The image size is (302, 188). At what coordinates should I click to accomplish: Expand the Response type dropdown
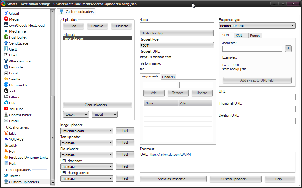(x=257, y=26)
